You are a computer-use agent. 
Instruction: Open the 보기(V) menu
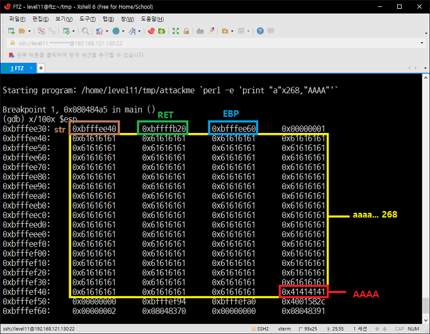point(64,19)
